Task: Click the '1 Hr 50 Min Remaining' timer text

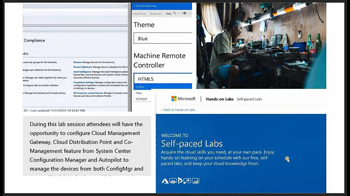Action: [x=145, y=6]
